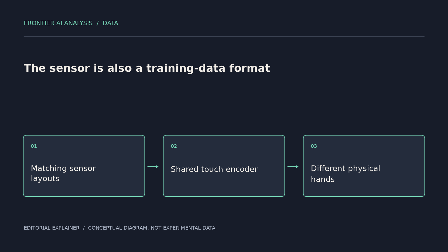Click the DATA label in the header
Viewport: 448px width, 252px height.
coord(110,23)
